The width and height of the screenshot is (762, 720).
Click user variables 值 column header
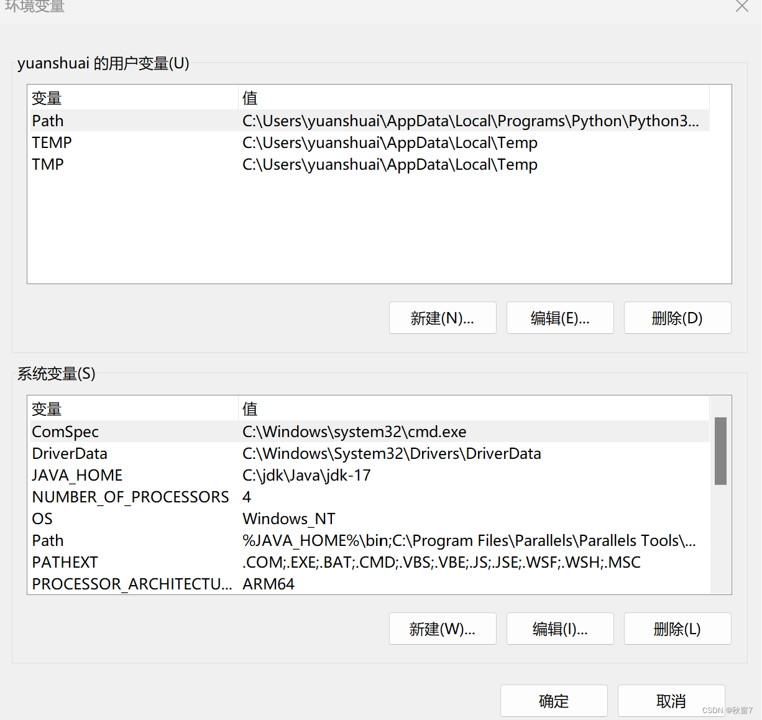coord(474,98)
